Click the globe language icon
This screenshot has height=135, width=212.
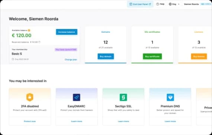(x=170, y=4)
